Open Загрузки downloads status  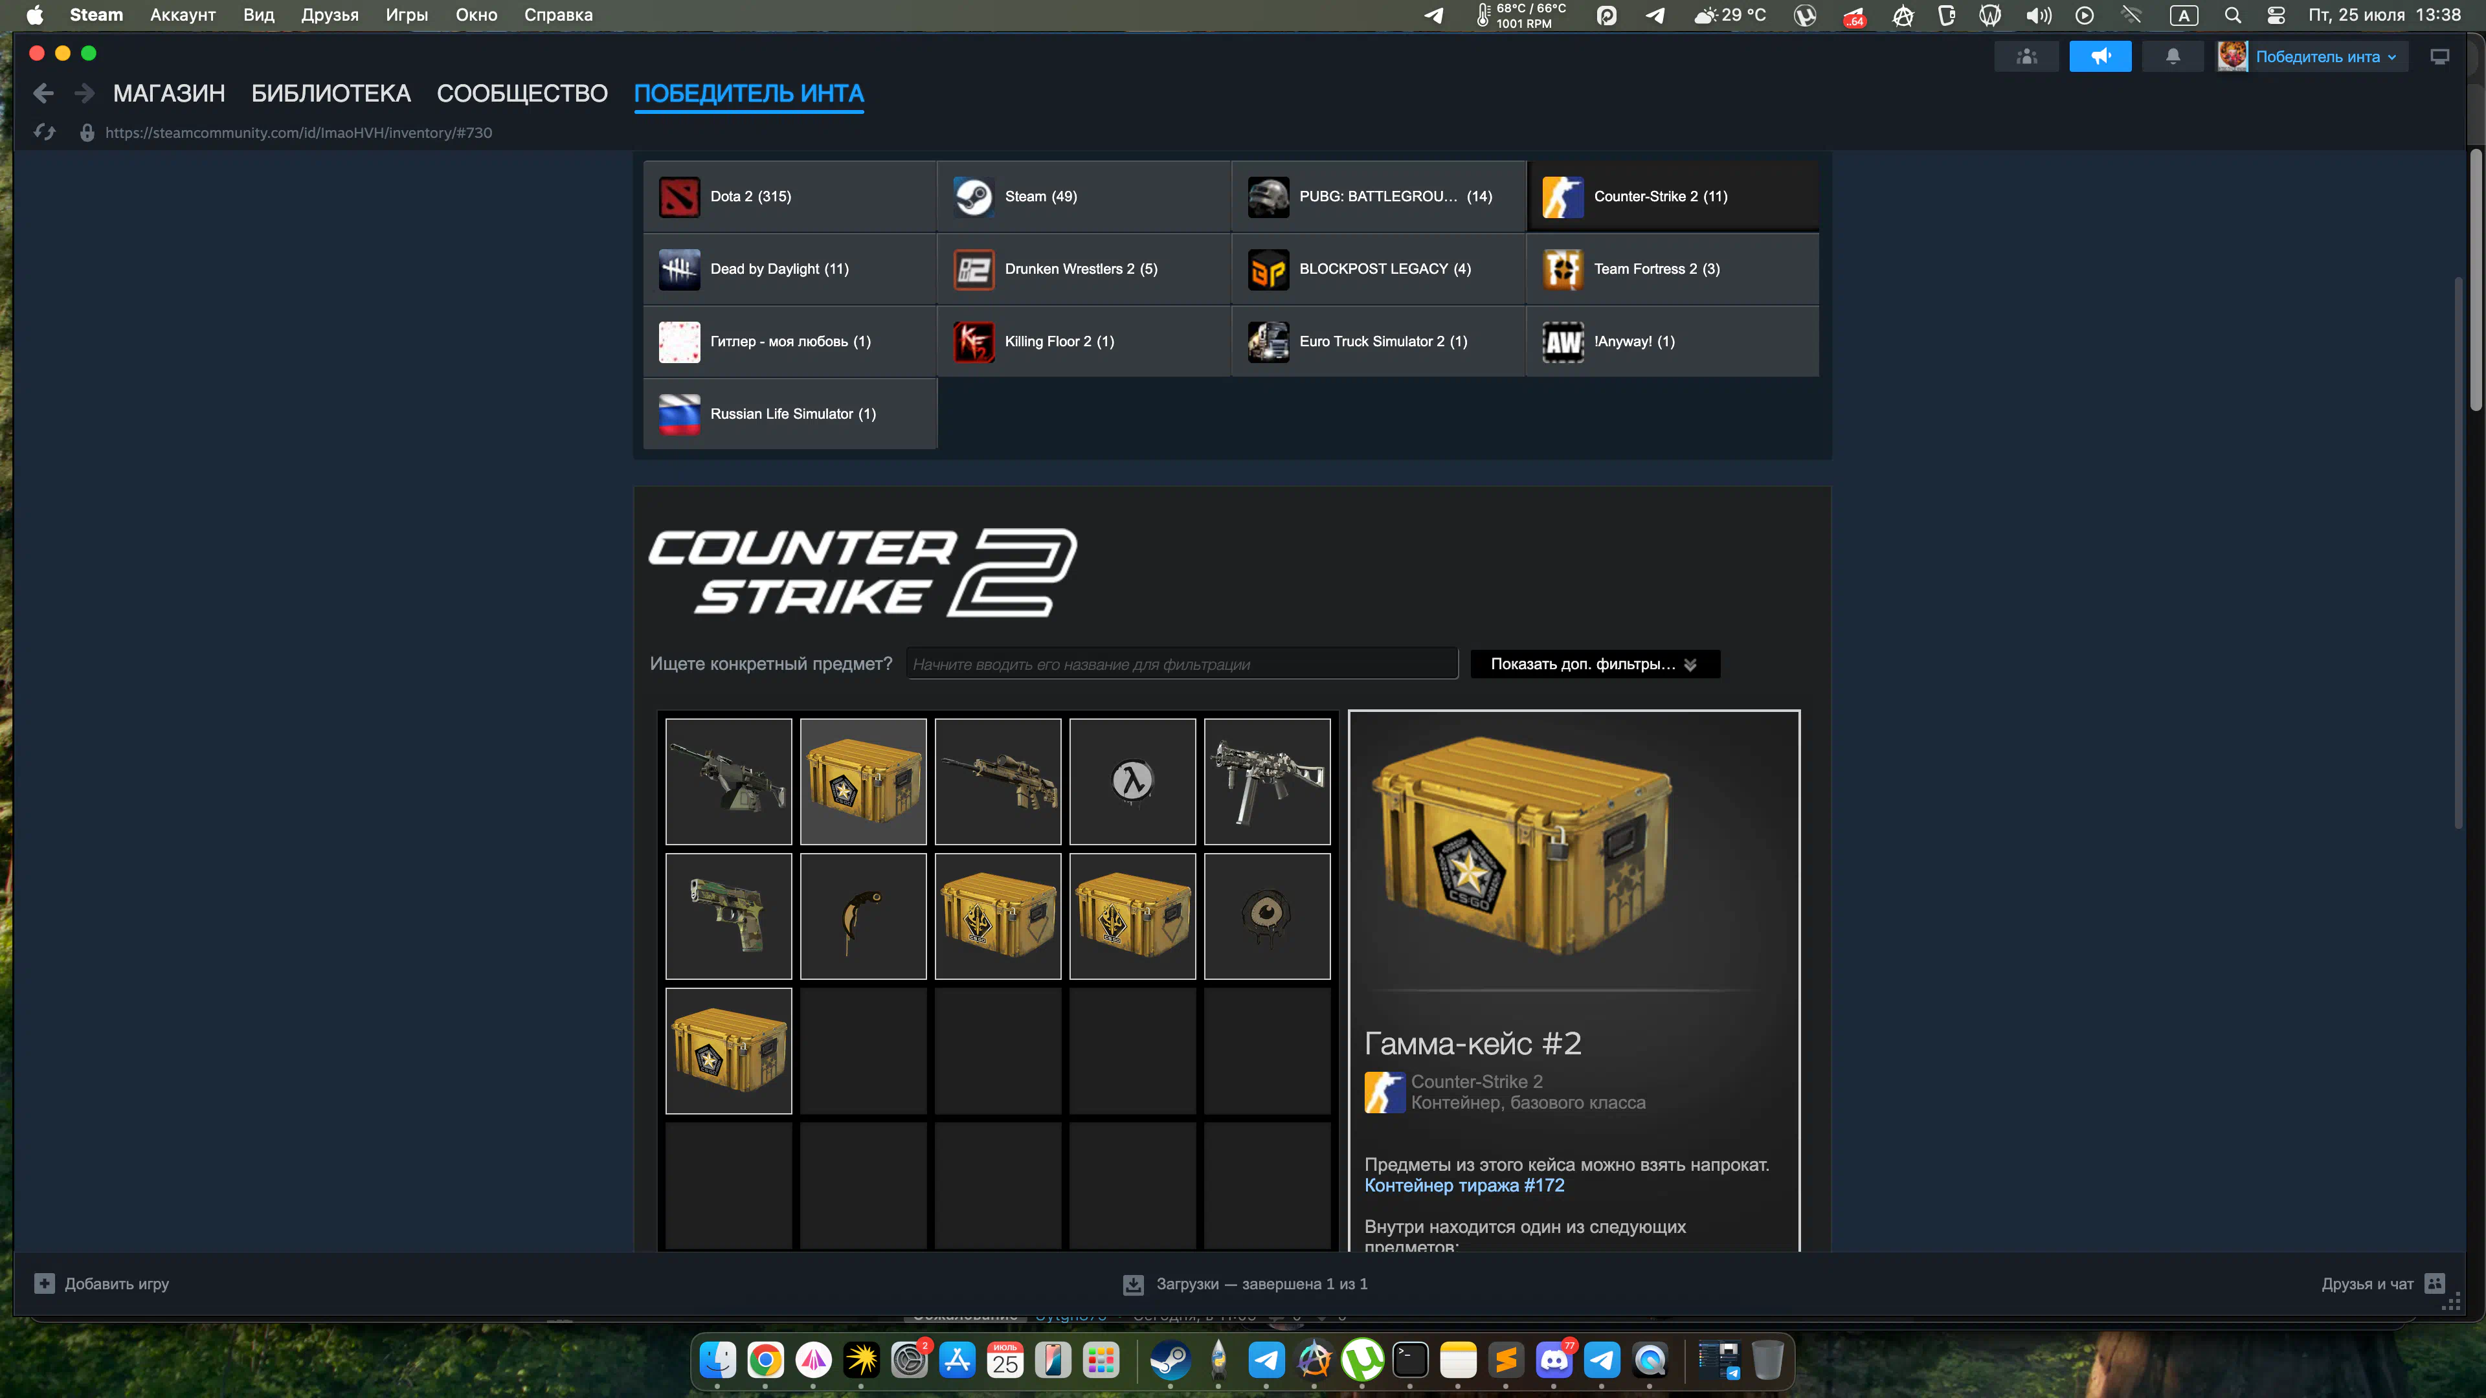pyautogui.click(x=1245, y=1284)
